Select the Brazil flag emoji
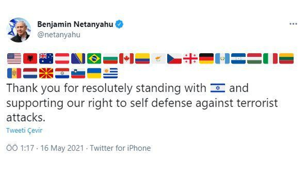306x172 pixels. [94, 58]
